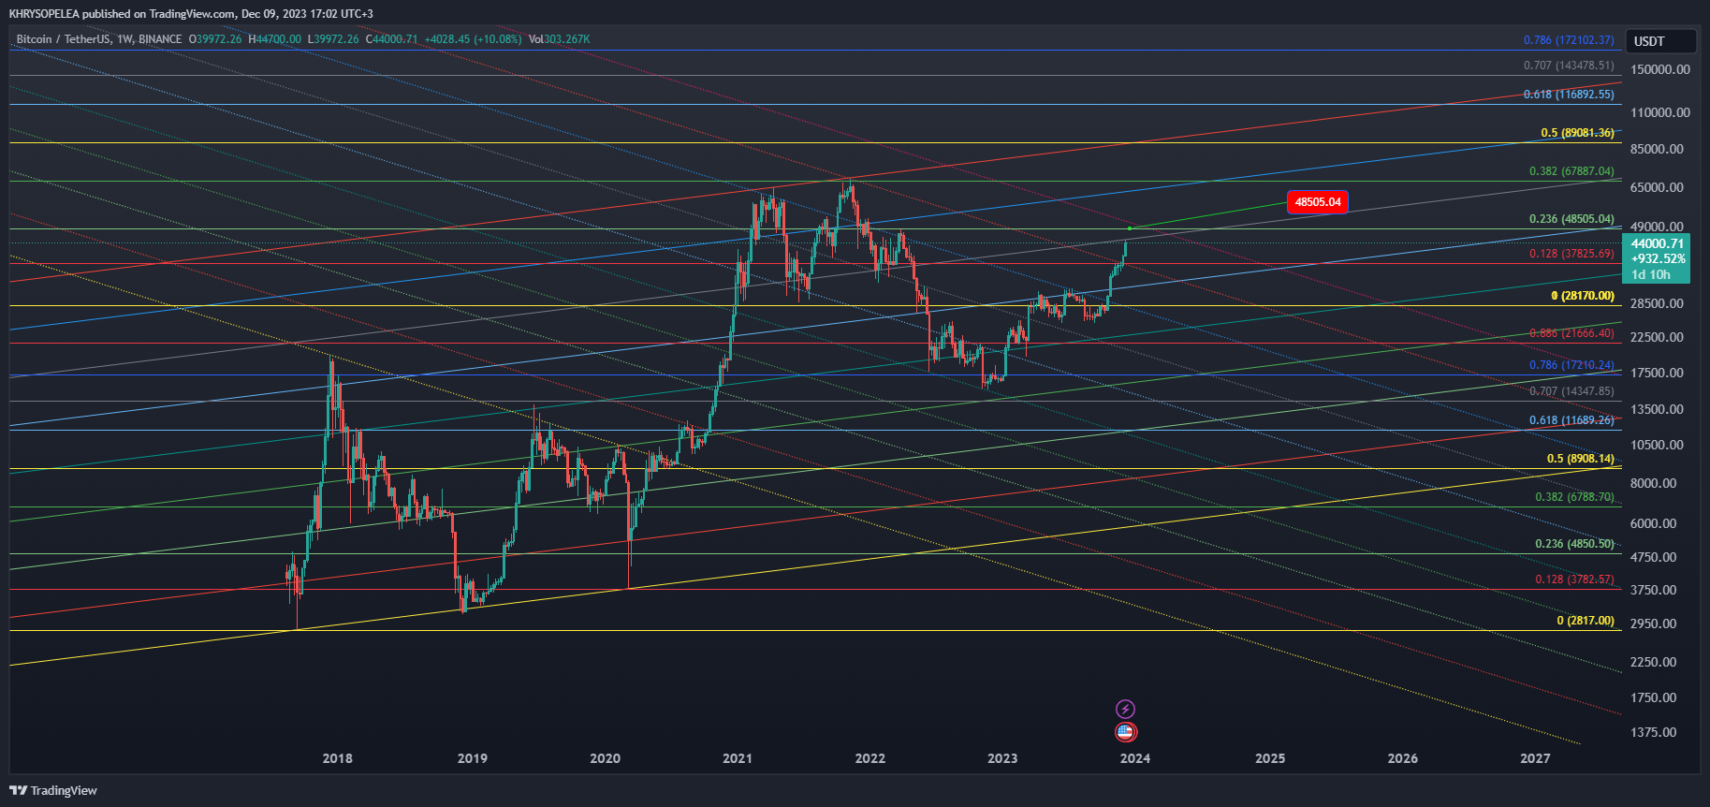Click the 1W interval in chart legend
This screenshot has height=807, width=1710.
coord(124,39)
